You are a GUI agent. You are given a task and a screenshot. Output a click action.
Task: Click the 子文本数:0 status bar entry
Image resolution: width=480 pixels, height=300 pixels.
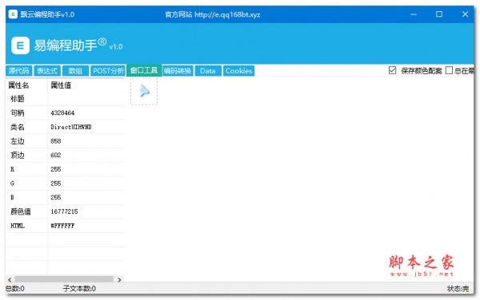[x=79, y=288]
